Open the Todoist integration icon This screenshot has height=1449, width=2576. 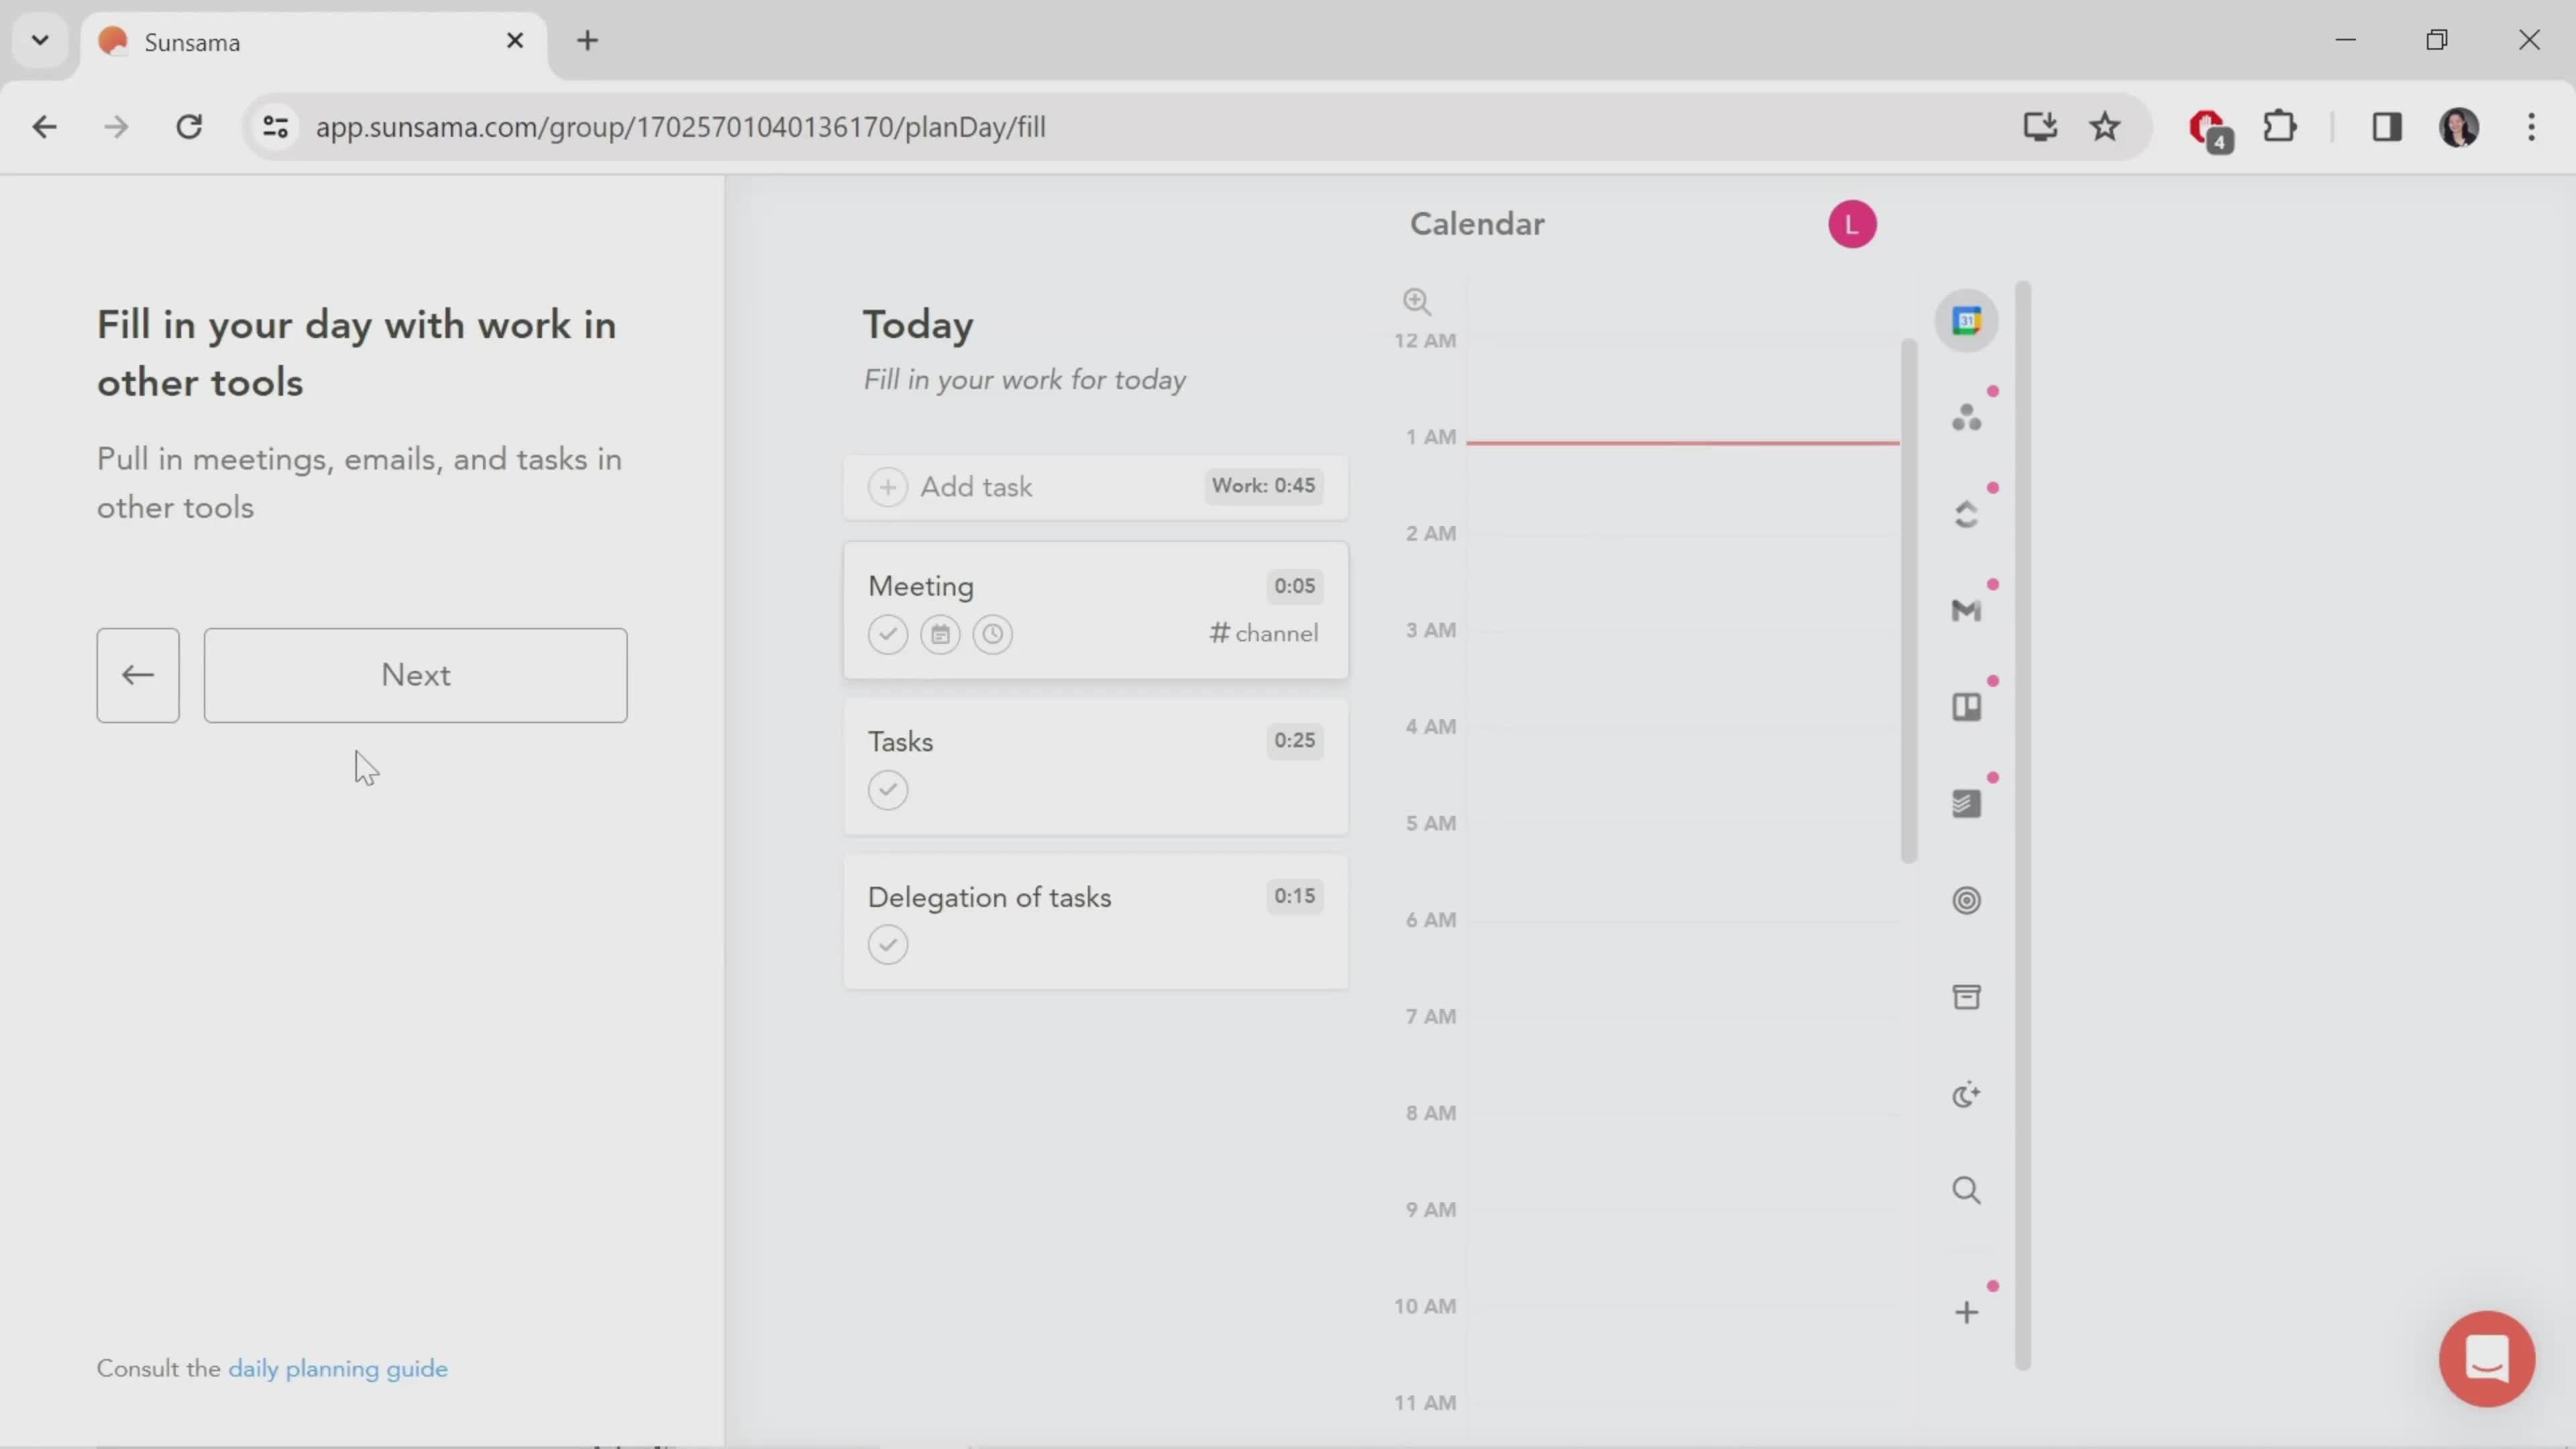tap(1966, 804)
